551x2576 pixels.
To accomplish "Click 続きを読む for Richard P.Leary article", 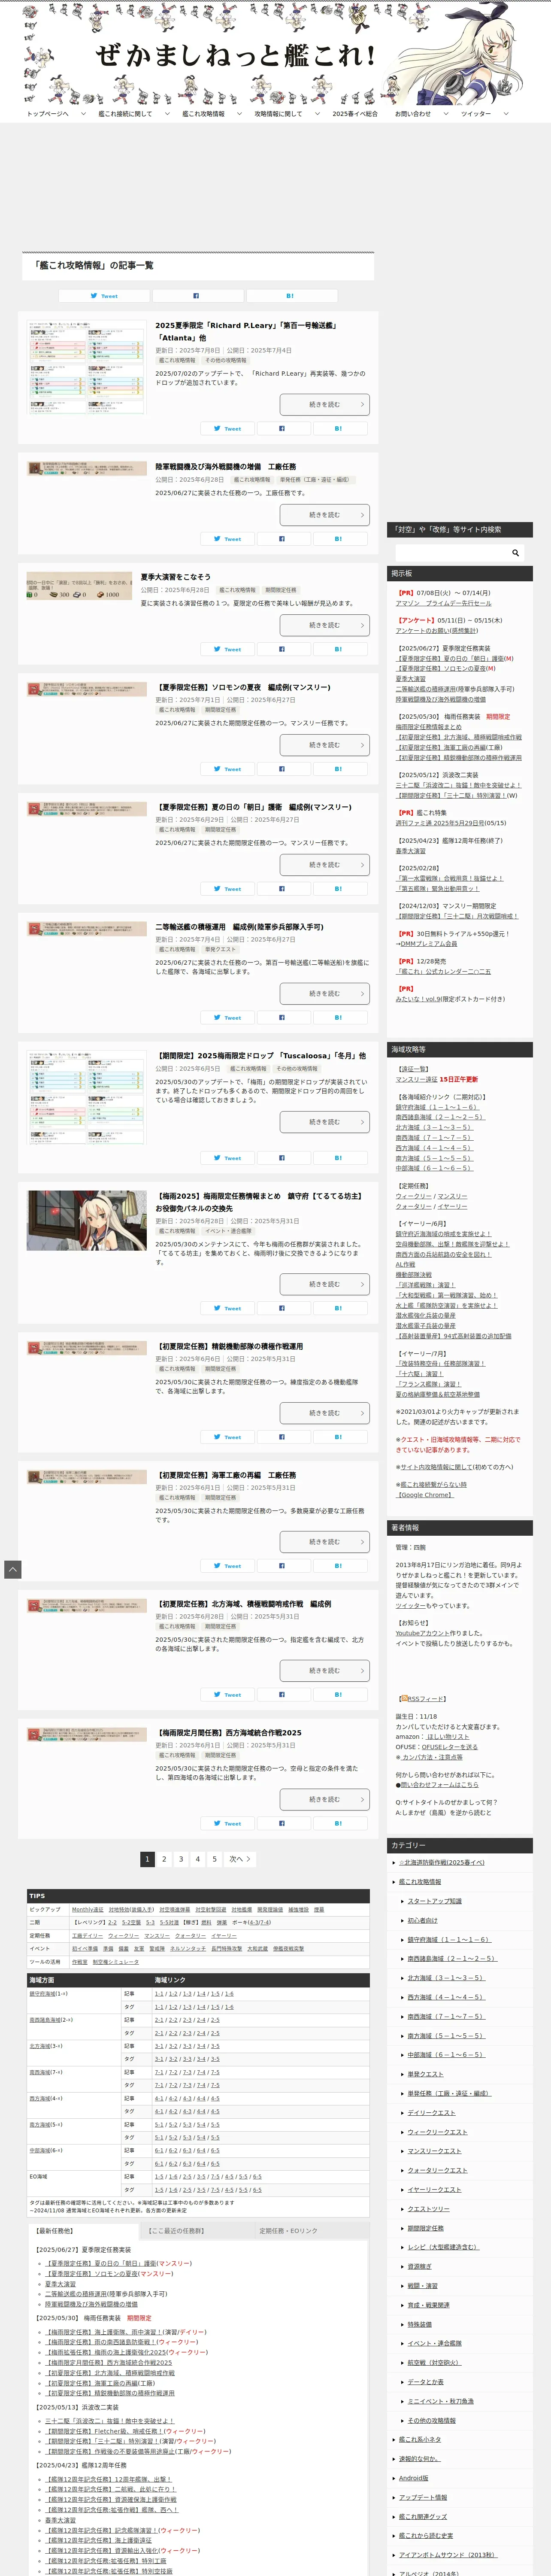I will coord(324,404).
